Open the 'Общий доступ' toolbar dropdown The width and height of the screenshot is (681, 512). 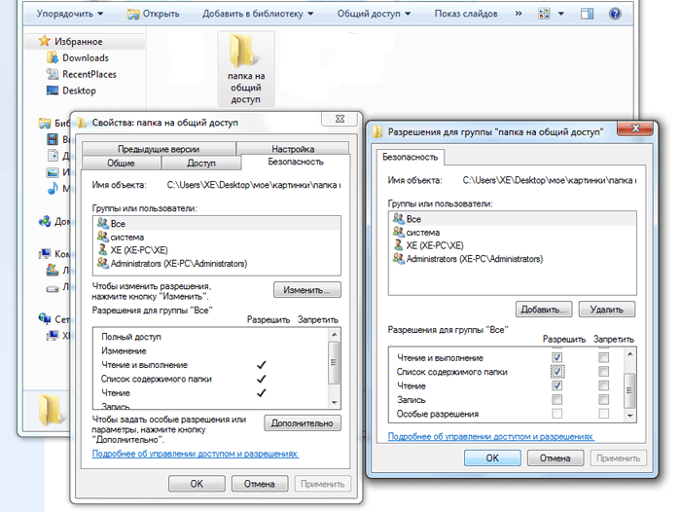375,15
